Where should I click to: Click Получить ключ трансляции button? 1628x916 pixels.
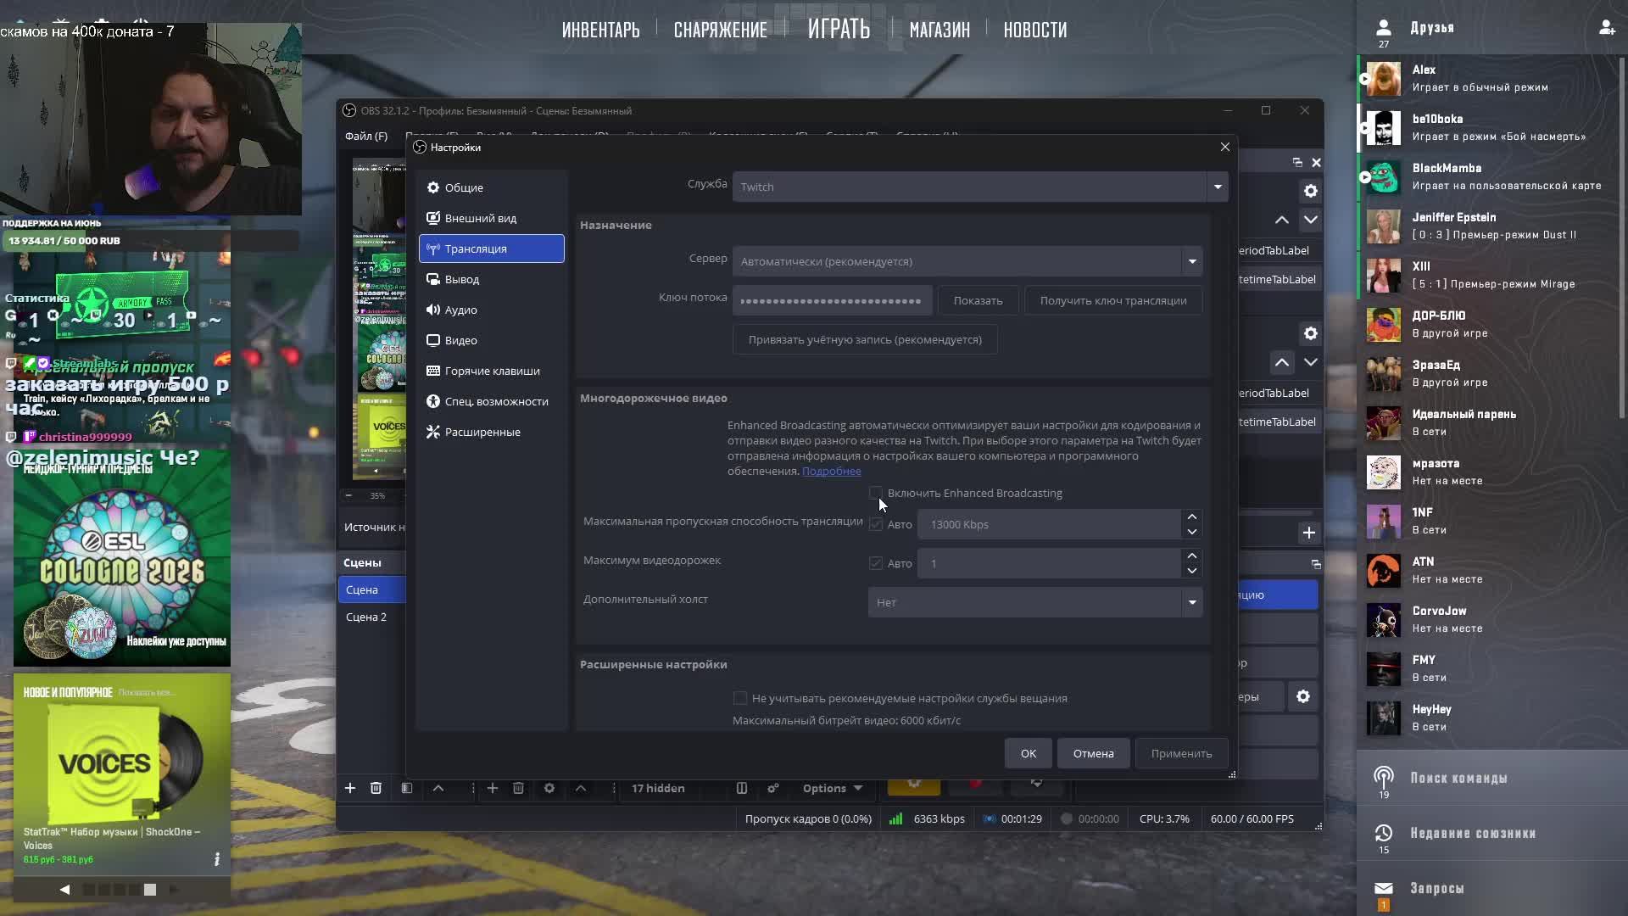tap(1113, 300)
